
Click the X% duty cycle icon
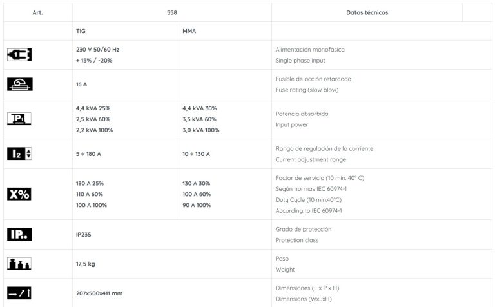click(19, 194)
